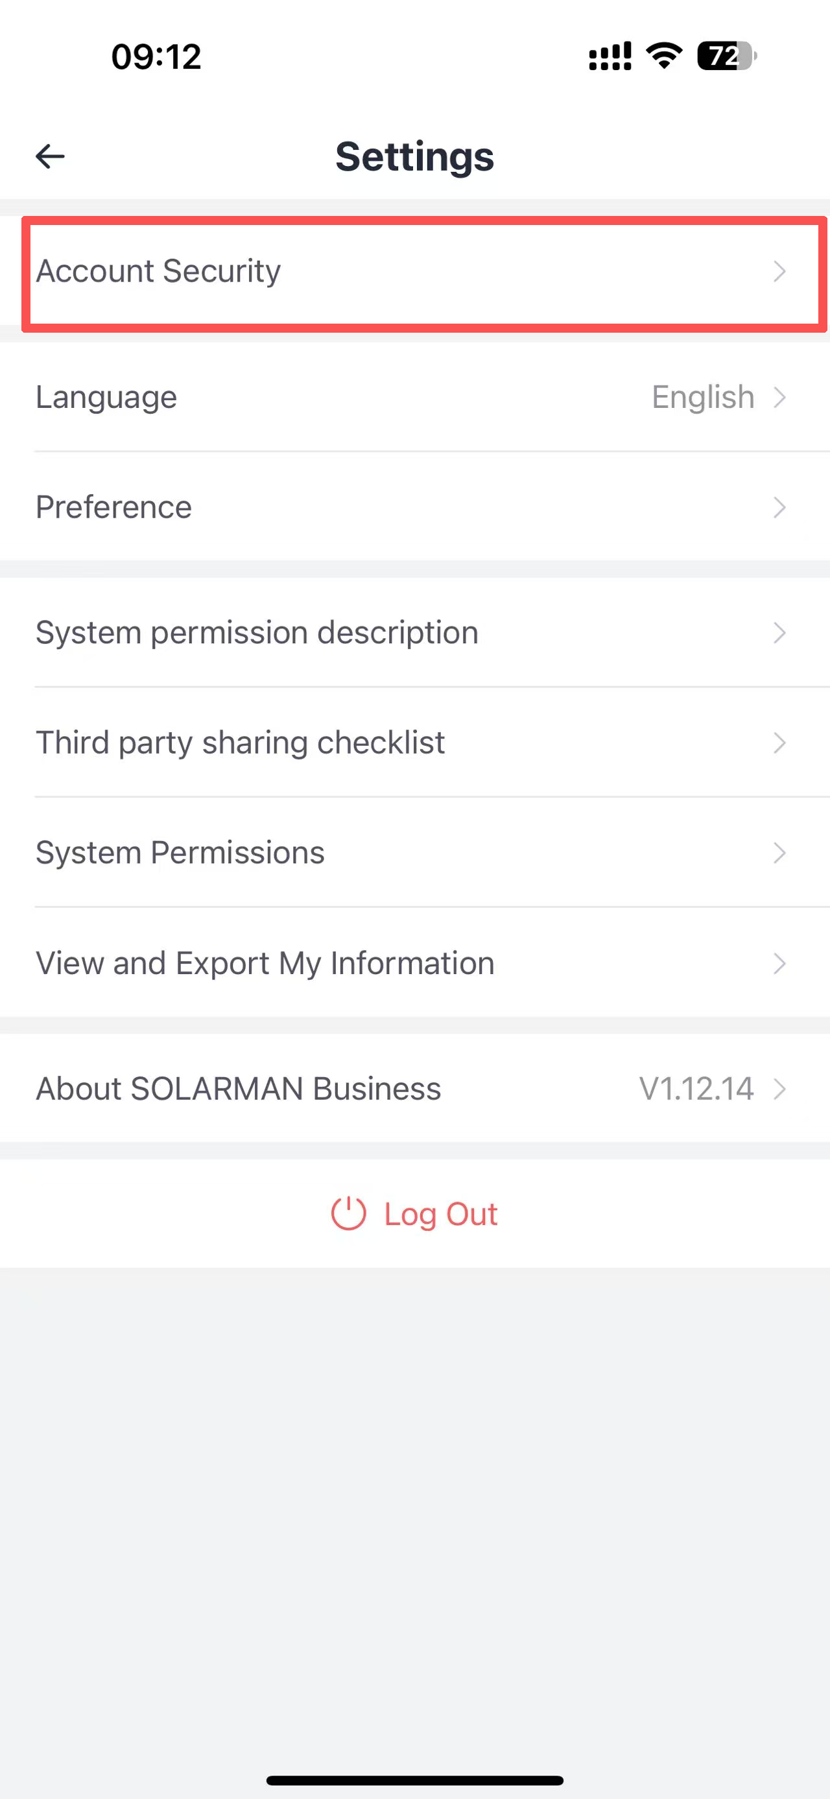Tap the back arrow icon
830x1799 pixels.
coord(51,156)
